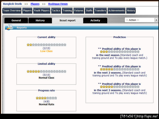Expand the Action dropdown arrow
The height and width of the screenshot is (119, 159).
pyautogui.click(x=156, y=20)
